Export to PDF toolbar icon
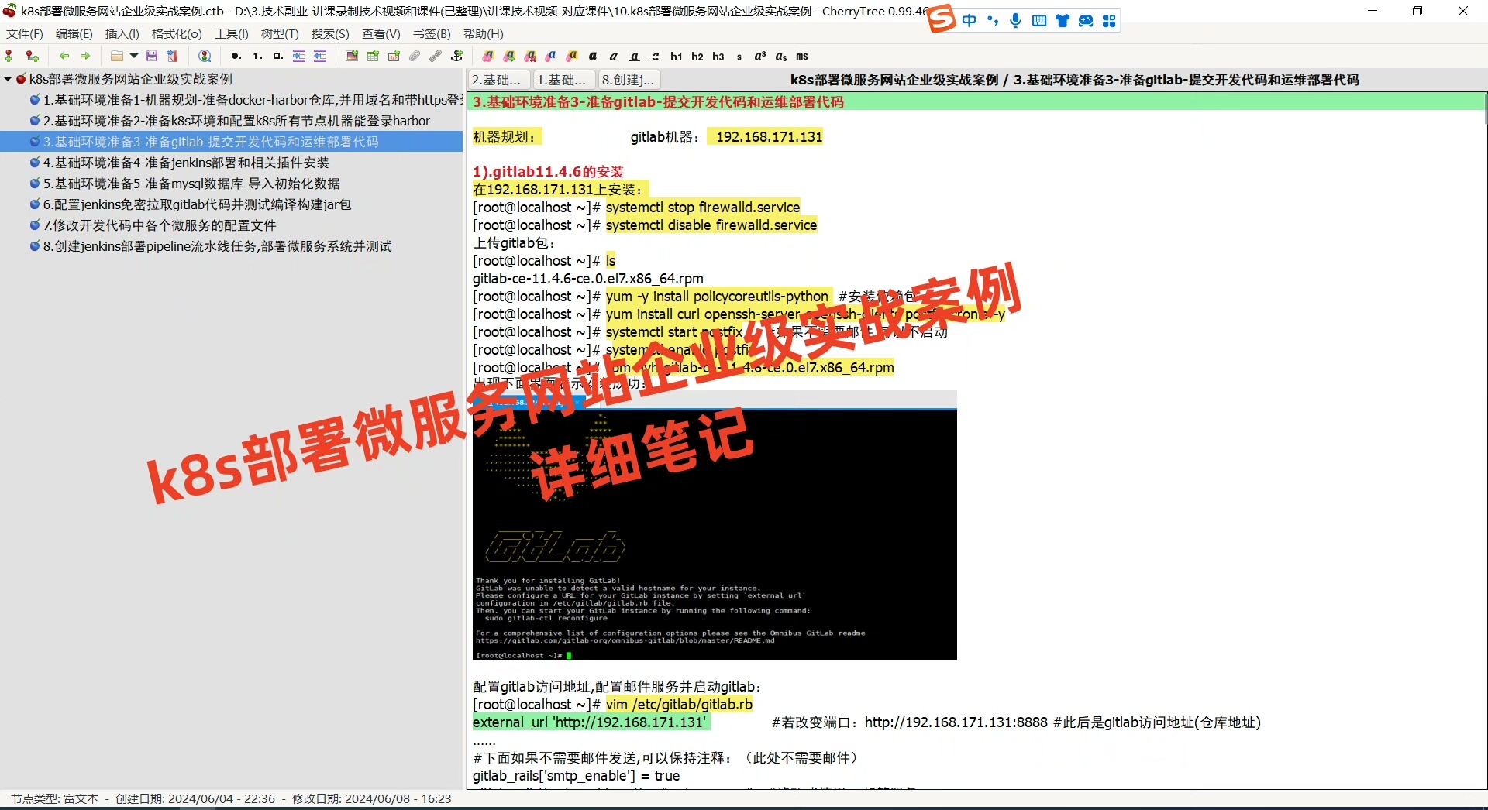 173,56
